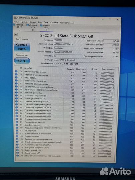Click the Хорошо 100 % health status button
Image resolution: width=135 pixels, height=180 pixels.
click(22, 46)
